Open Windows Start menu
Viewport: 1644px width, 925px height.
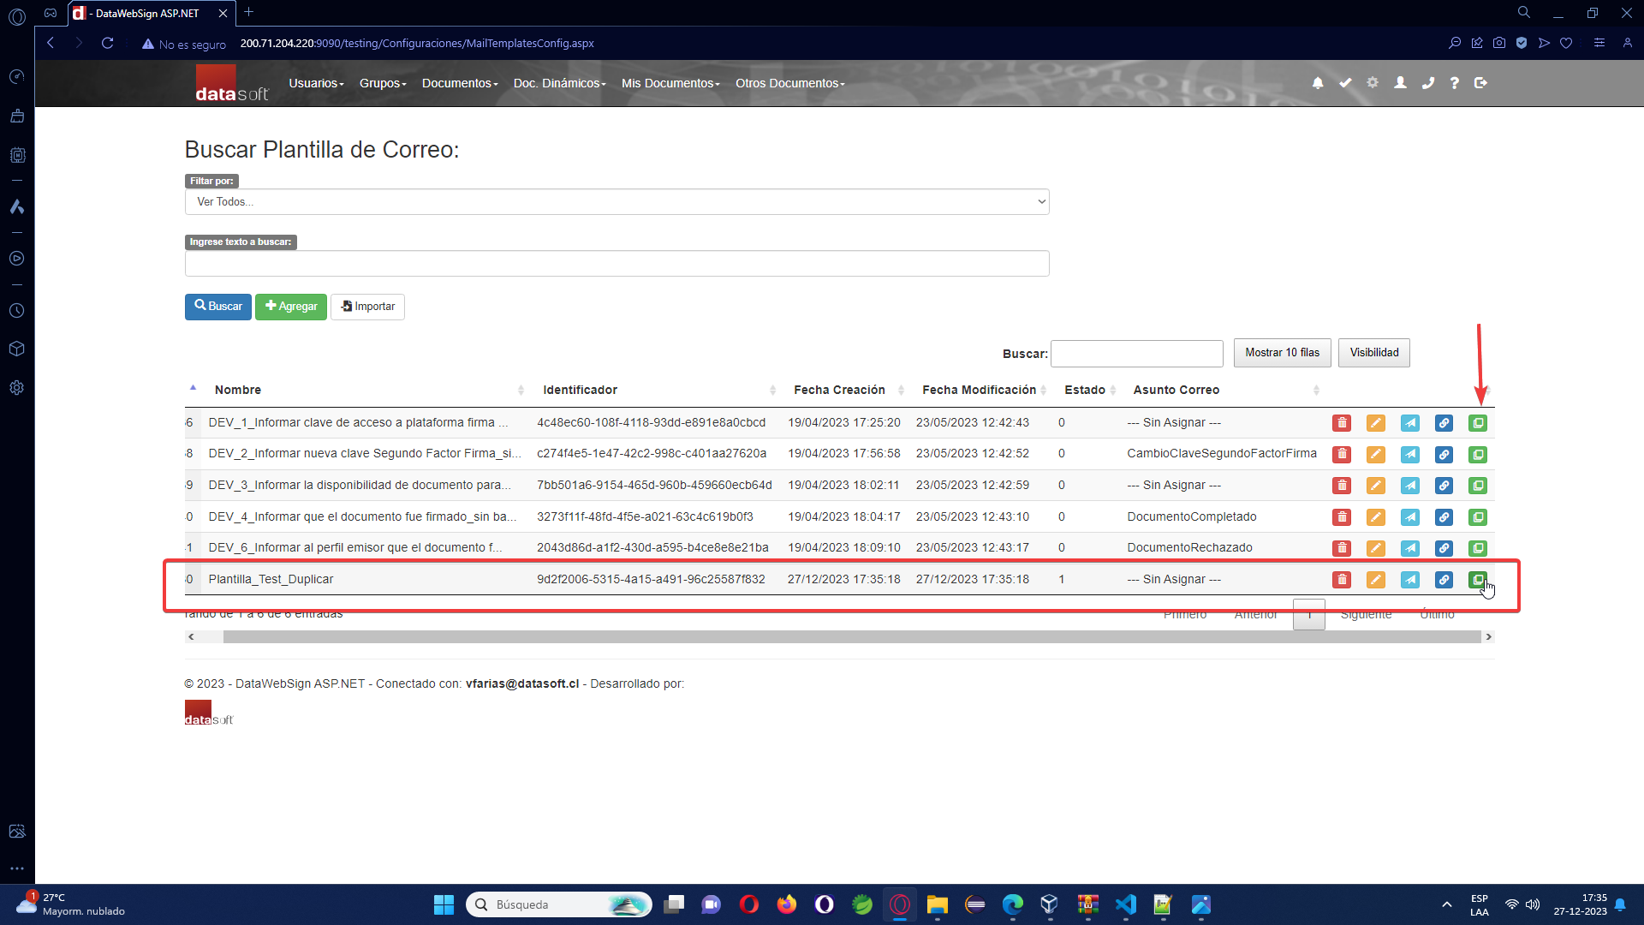(444, 904)
